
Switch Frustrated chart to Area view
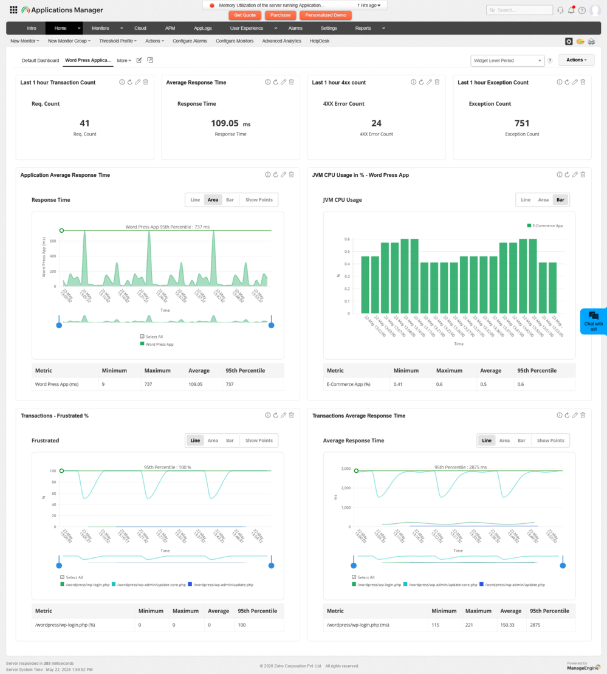point(213,441)
